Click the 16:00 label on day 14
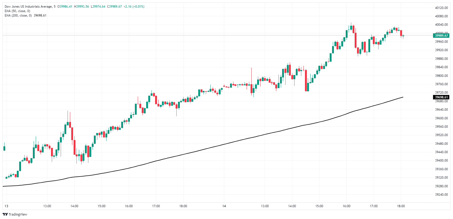 click(x=347, y=206)
